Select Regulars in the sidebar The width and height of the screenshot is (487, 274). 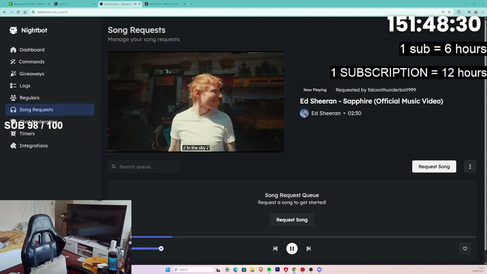50,98
